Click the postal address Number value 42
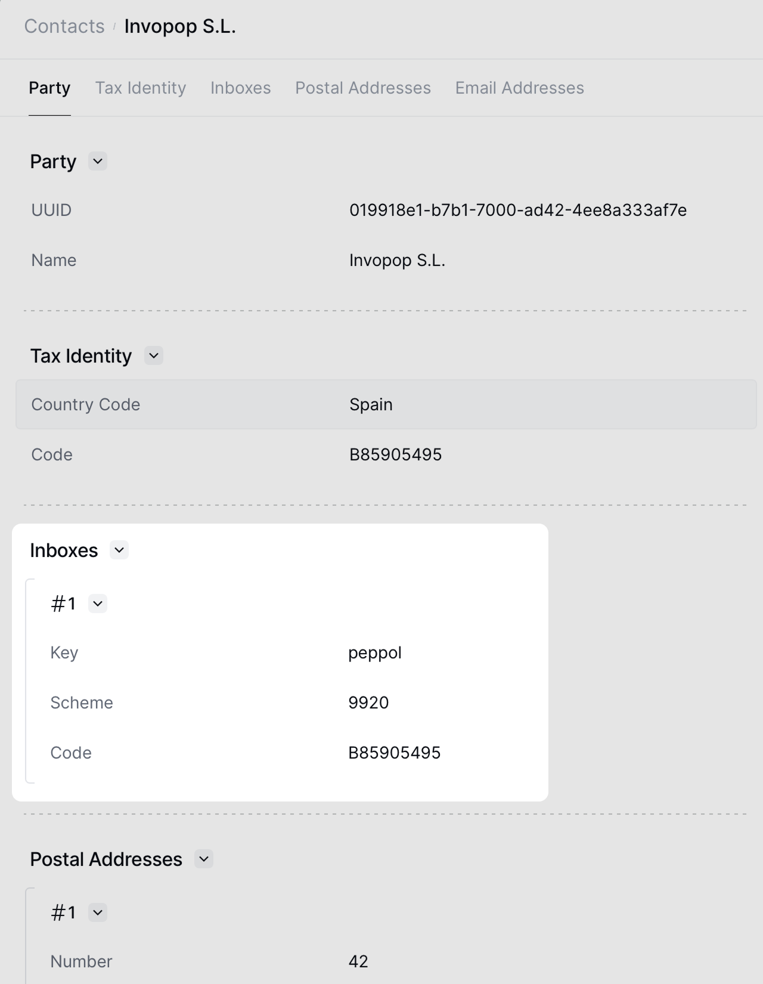Image resolution: width=763 pixels, height=984 pixels. pyautogui.click(x=358, y=961)
